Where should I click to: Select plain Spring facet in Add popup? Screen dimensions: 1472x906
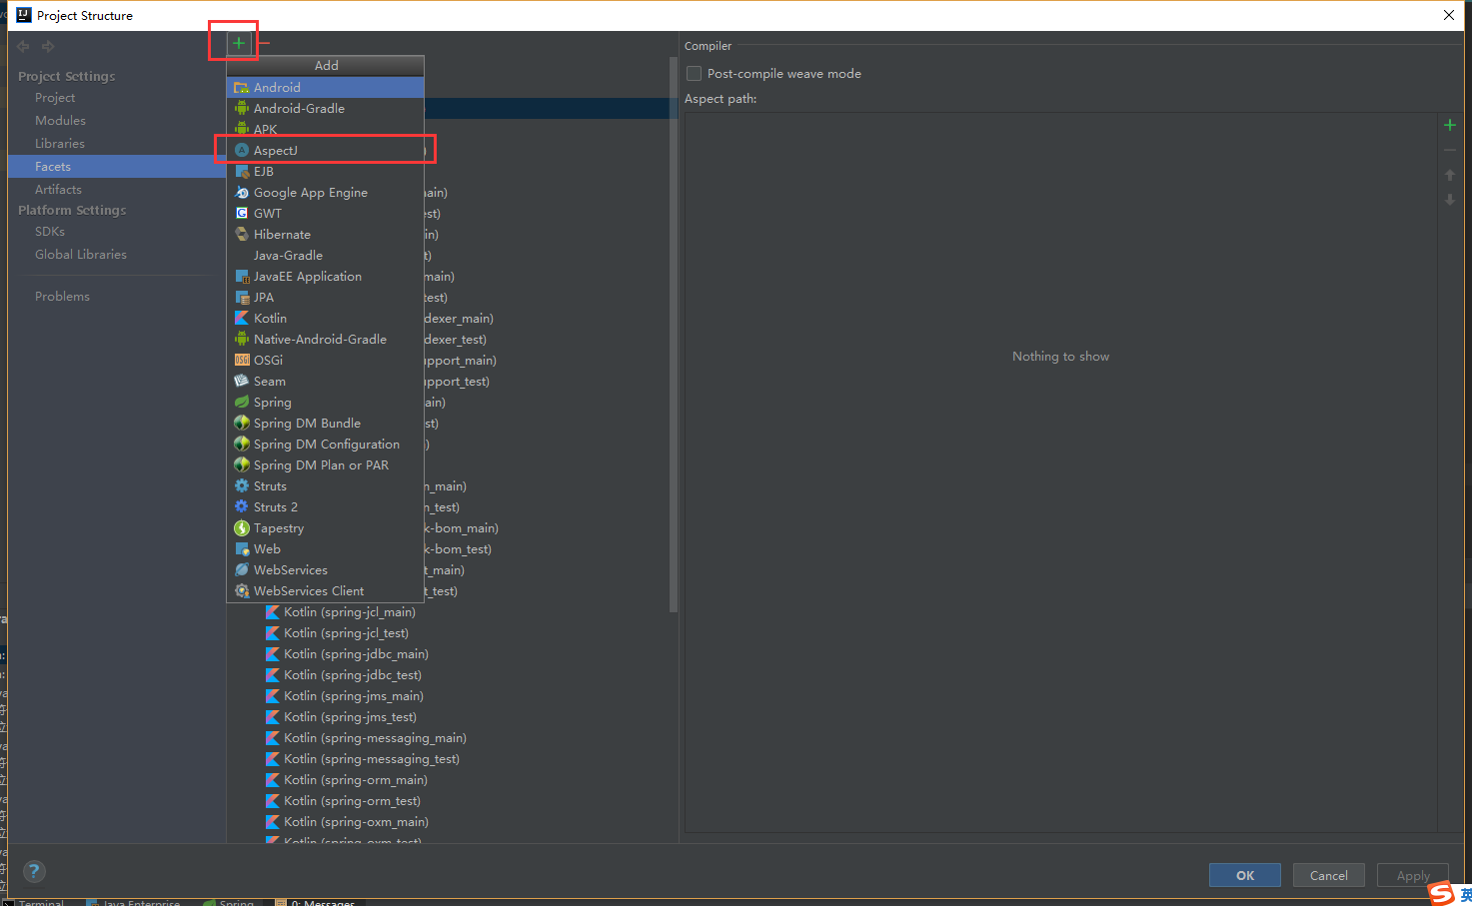click(x=326, y=403)
